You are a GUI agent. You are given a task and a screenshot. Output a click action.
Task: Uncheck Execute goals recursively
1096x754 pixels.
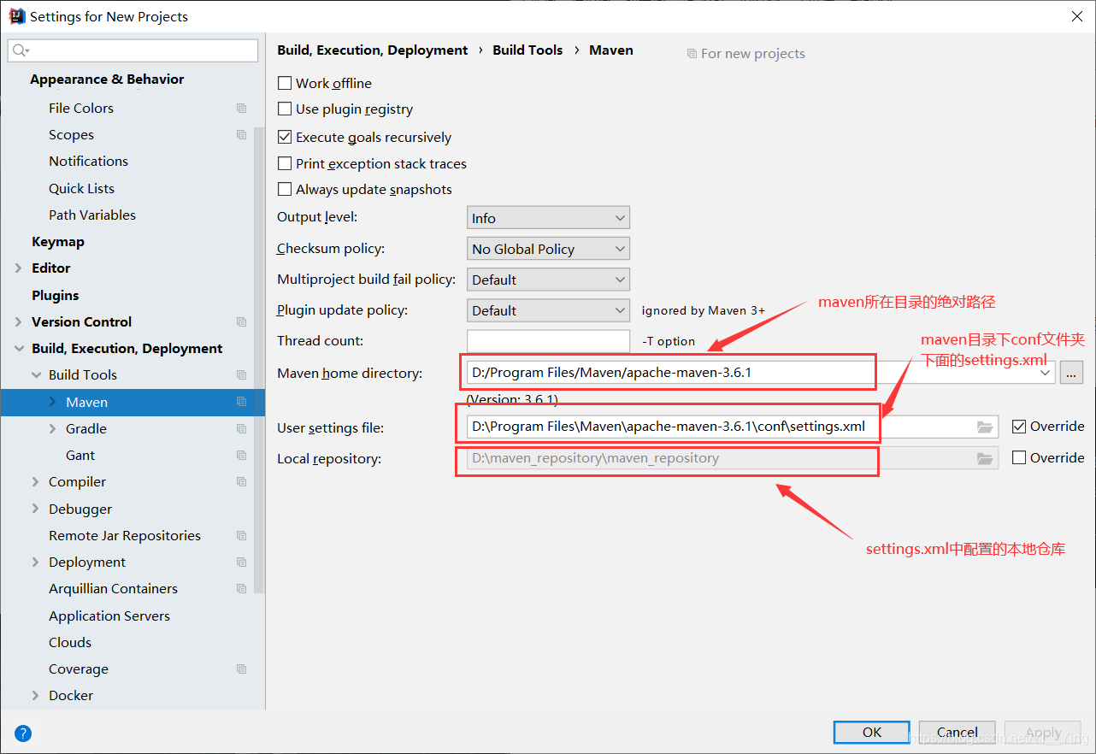pos(285,137)
